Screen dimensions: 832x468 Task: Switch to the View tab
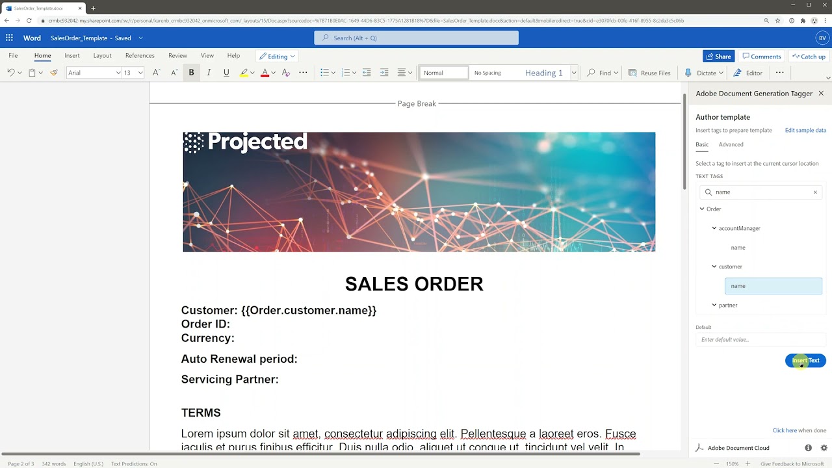[x=207, y=56]
